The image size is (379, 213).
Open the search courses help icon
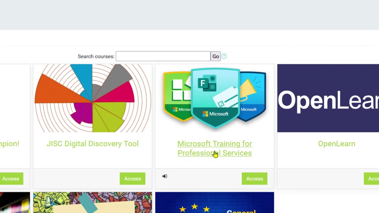pos(224,56)
